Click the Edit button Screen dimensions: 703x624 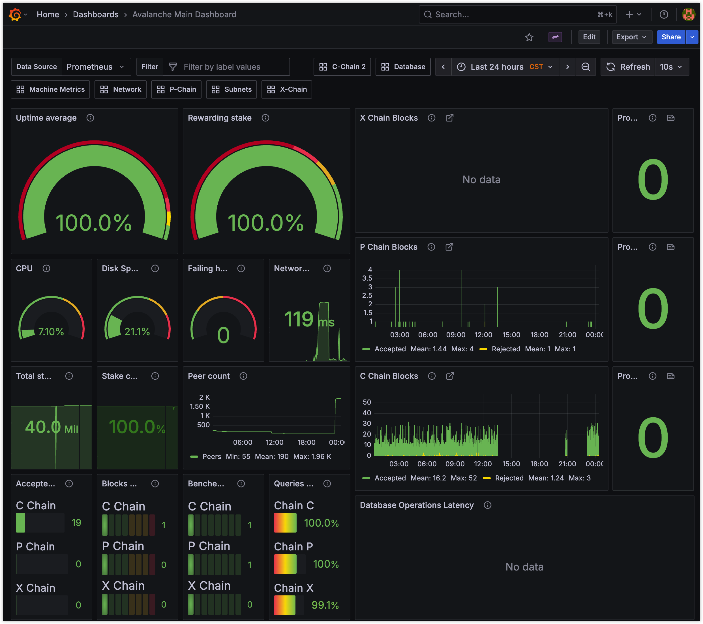[x=589, y=37]
